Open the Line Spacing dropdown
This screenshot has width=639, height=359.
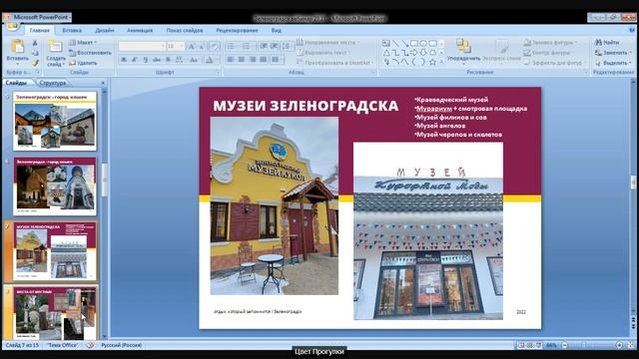(288, 47)
